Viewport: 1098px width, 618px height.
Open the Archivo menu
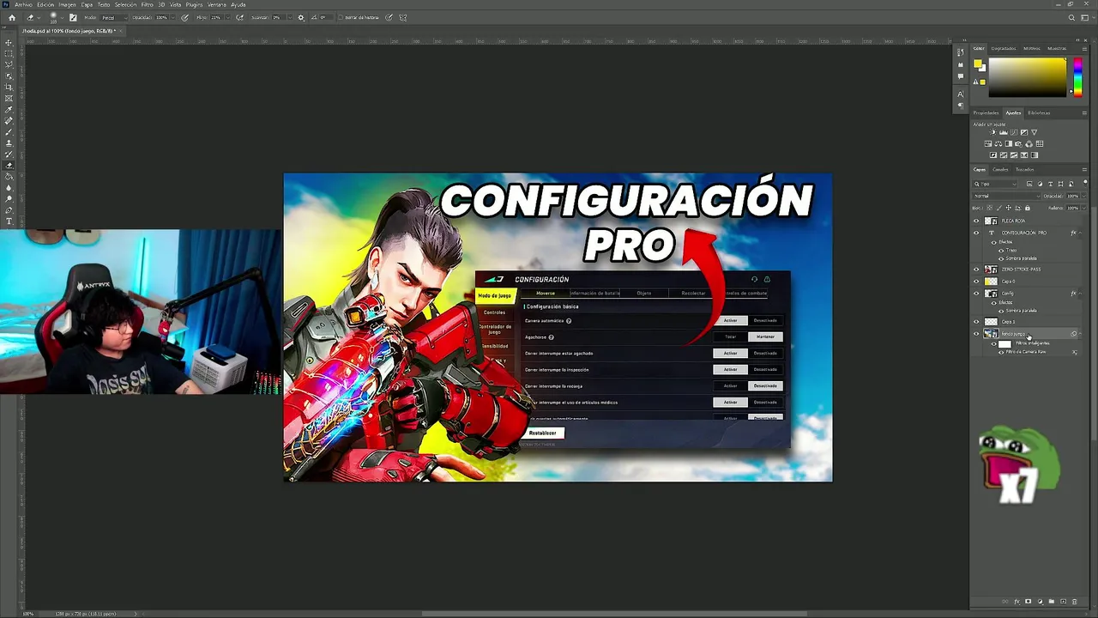(x=23, y=4)
